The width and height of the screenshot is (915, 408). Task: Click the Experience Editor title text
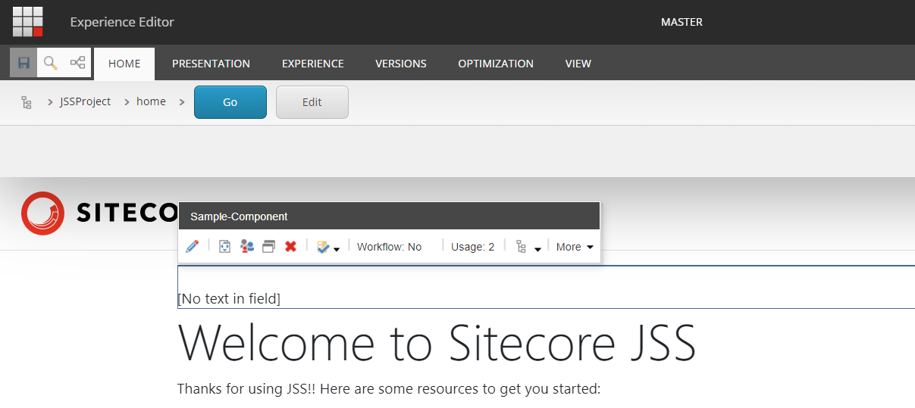coord(122,22)
